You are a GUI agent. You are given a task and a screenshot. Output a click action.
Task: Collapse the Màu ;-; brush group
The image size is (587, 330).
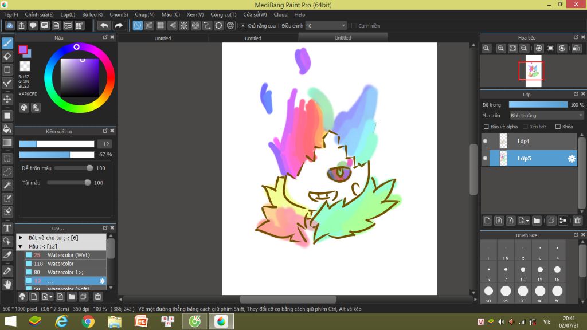pos(21,246)
